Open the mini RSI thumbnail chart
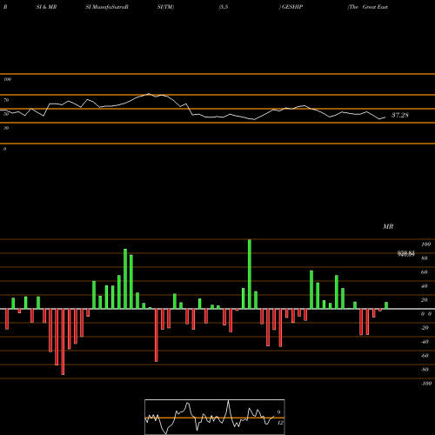The image size is (435, 435). [x=215, y=417]
